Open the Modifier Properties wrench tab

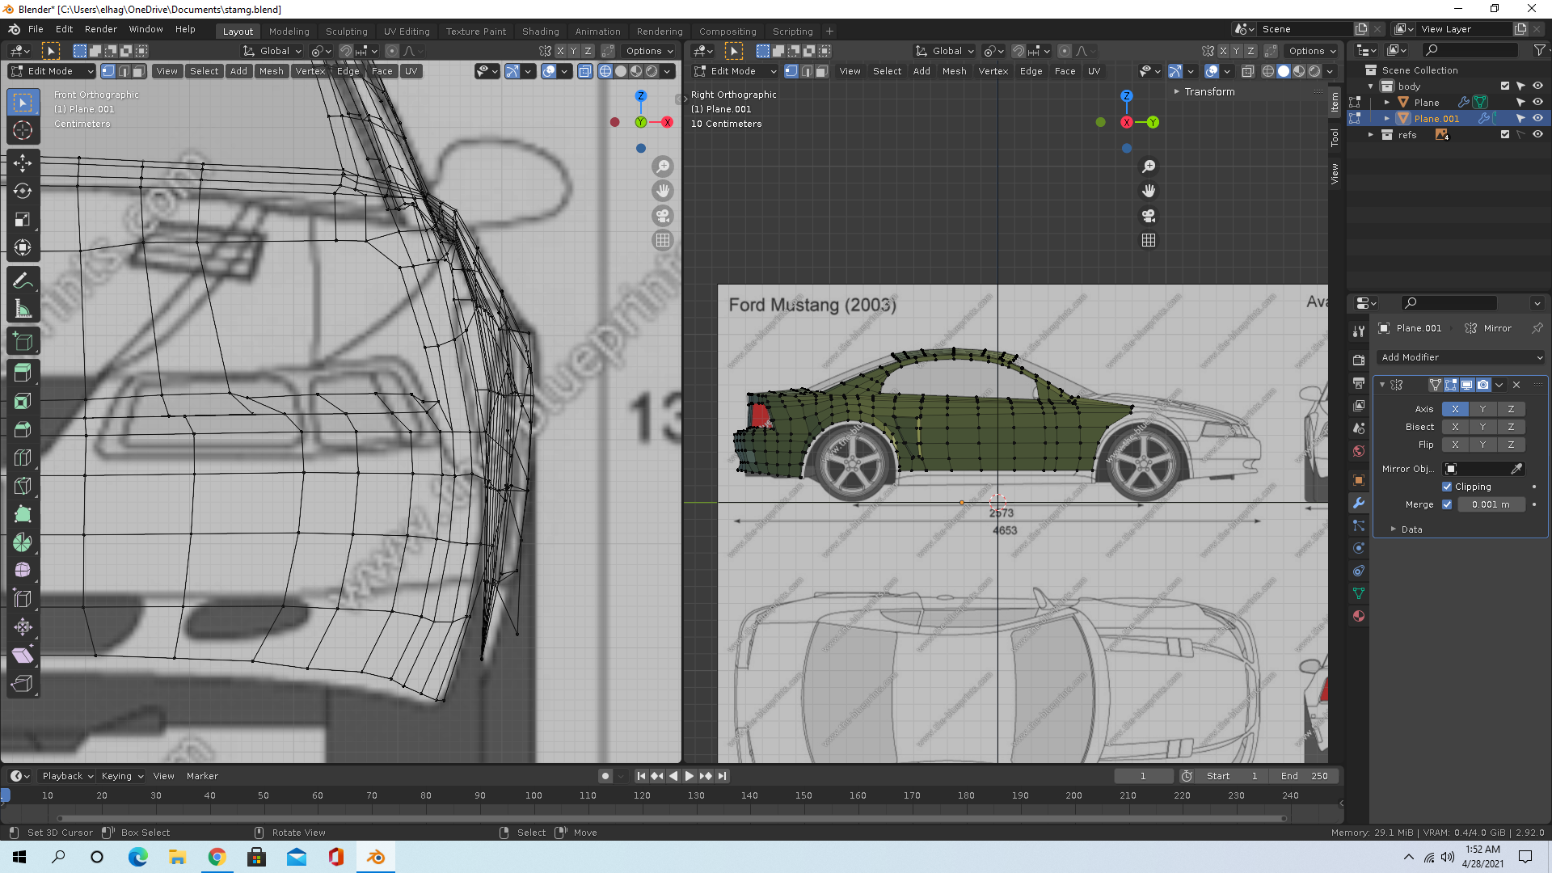1359,503
